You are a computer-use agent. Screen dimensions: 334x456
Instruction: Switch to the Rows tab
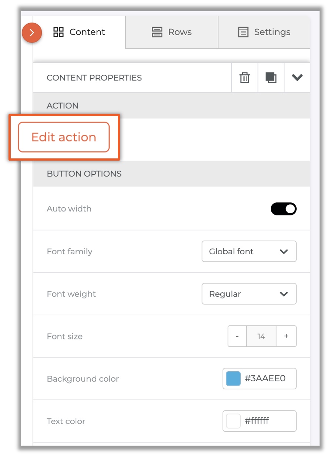tap(172, 32)
